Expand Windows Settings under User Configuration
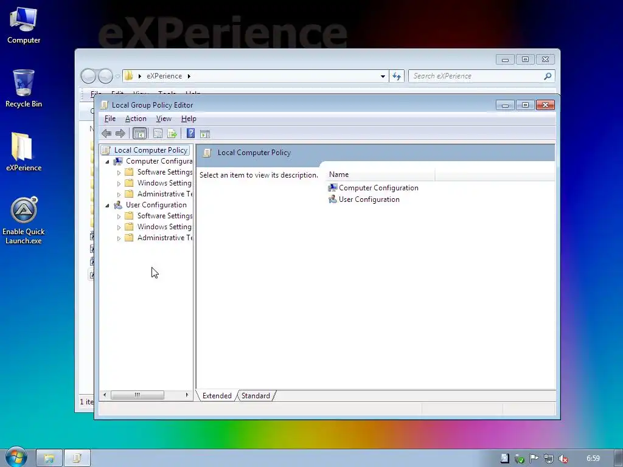Image resolution: width=623 pixels, height=467 pixels. point(119,227)
